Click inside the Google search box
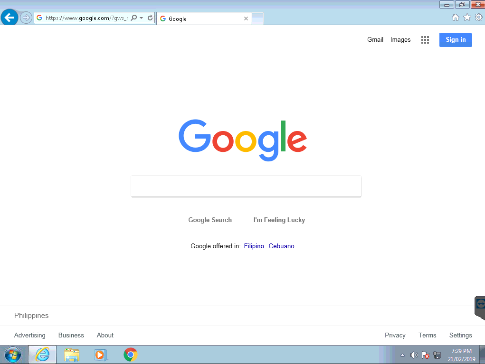Image resolution: width=485 pixels, height=364 pixels. point(246,186)
